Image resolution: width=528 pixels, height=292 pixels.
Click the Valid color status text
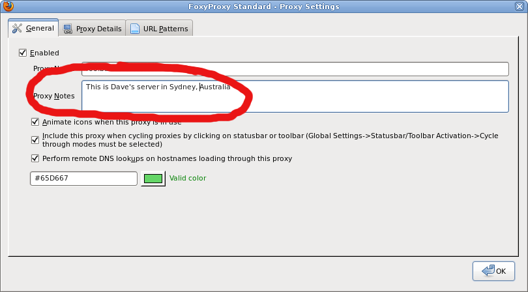188,178
